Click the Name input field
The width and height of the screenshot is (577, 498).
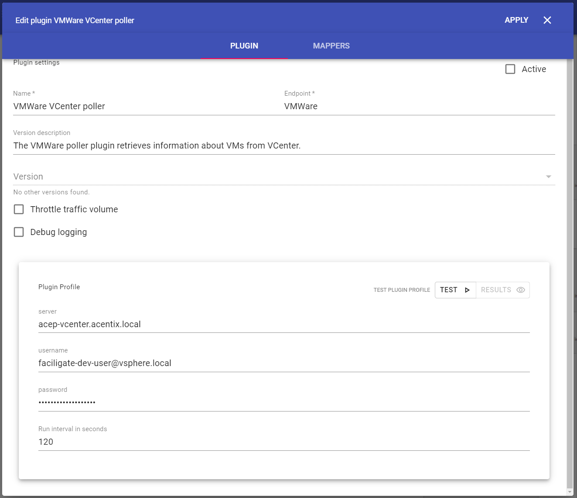click(144, 106)
